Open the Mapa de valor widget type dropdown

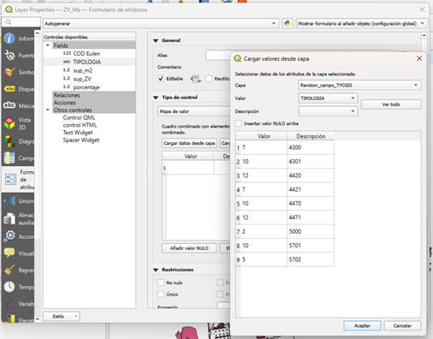[194, 111]
